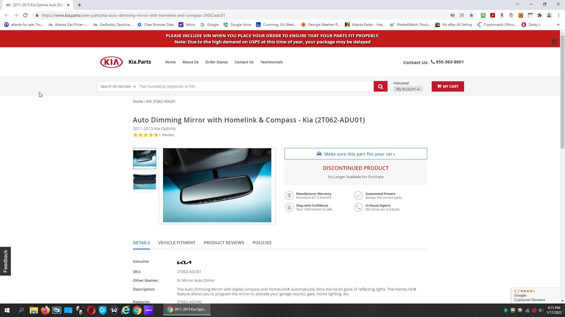The image size is (565, 317).
Task: Switch to the Policies tab
Action: point(262,243)
